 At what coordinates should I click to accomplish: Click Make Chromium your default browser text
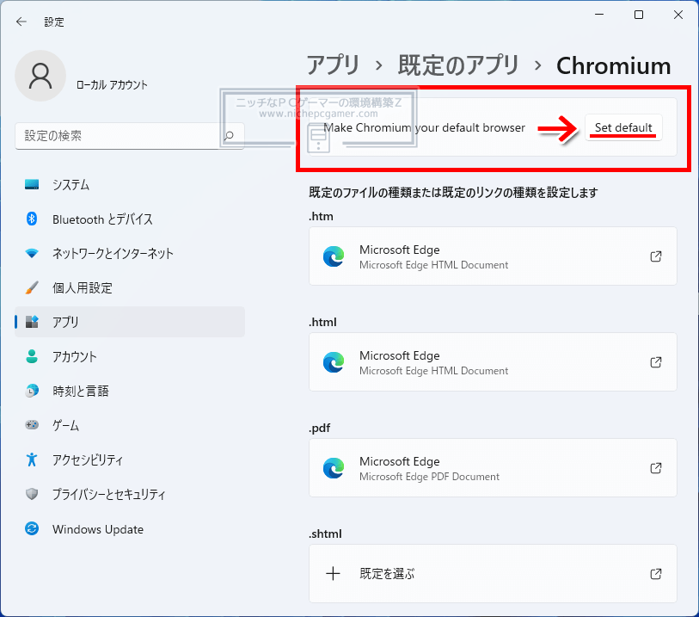(x=425, y=127)
